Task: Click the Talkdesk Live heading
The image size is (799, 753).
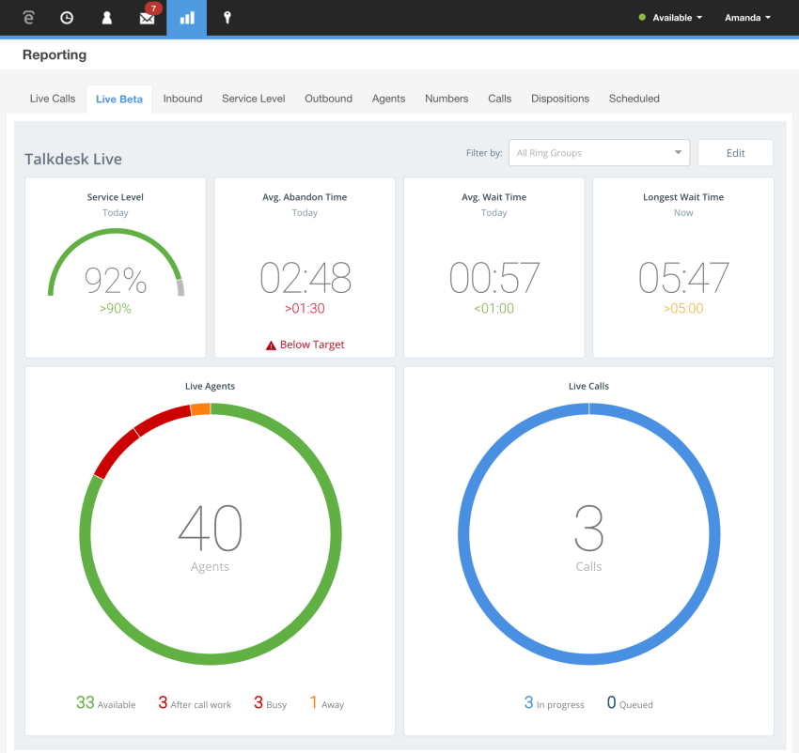Action: click(73, 160)
